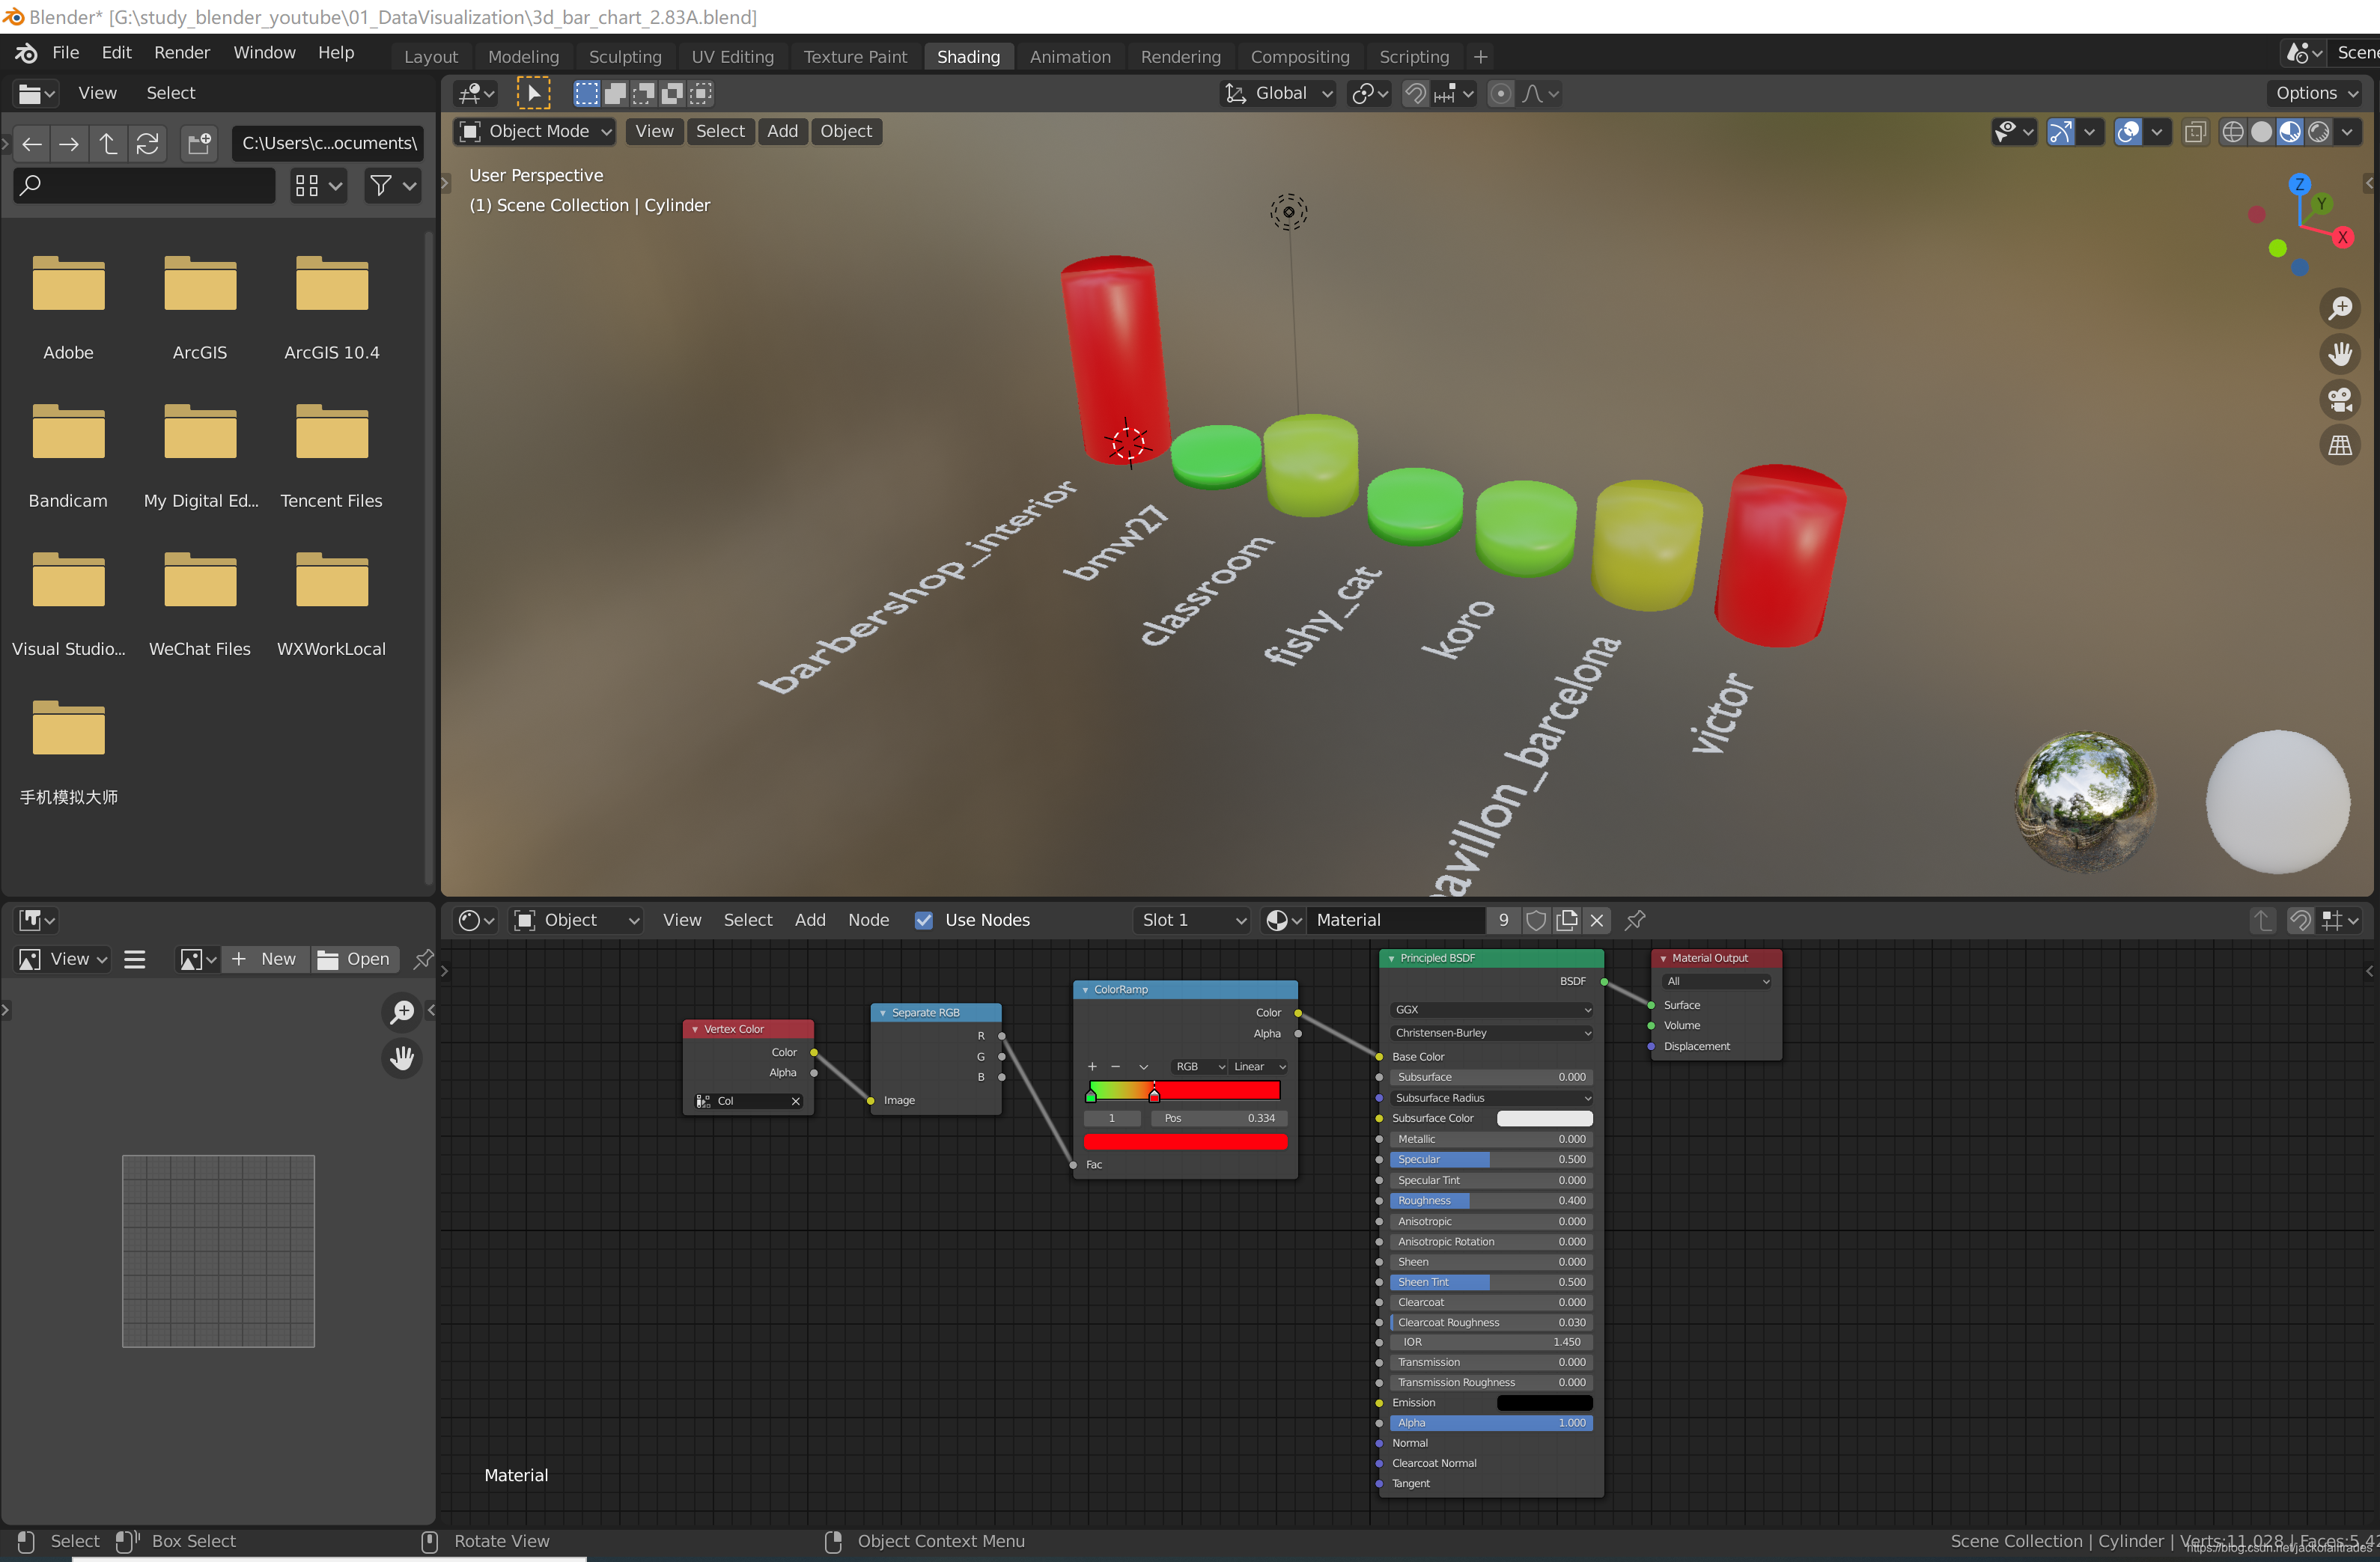The width and height of the screenshot is (2380, 1562).
Task: Toggle camera view icon in viewport
Action: pyautogui.click(x=2340, y=400)
